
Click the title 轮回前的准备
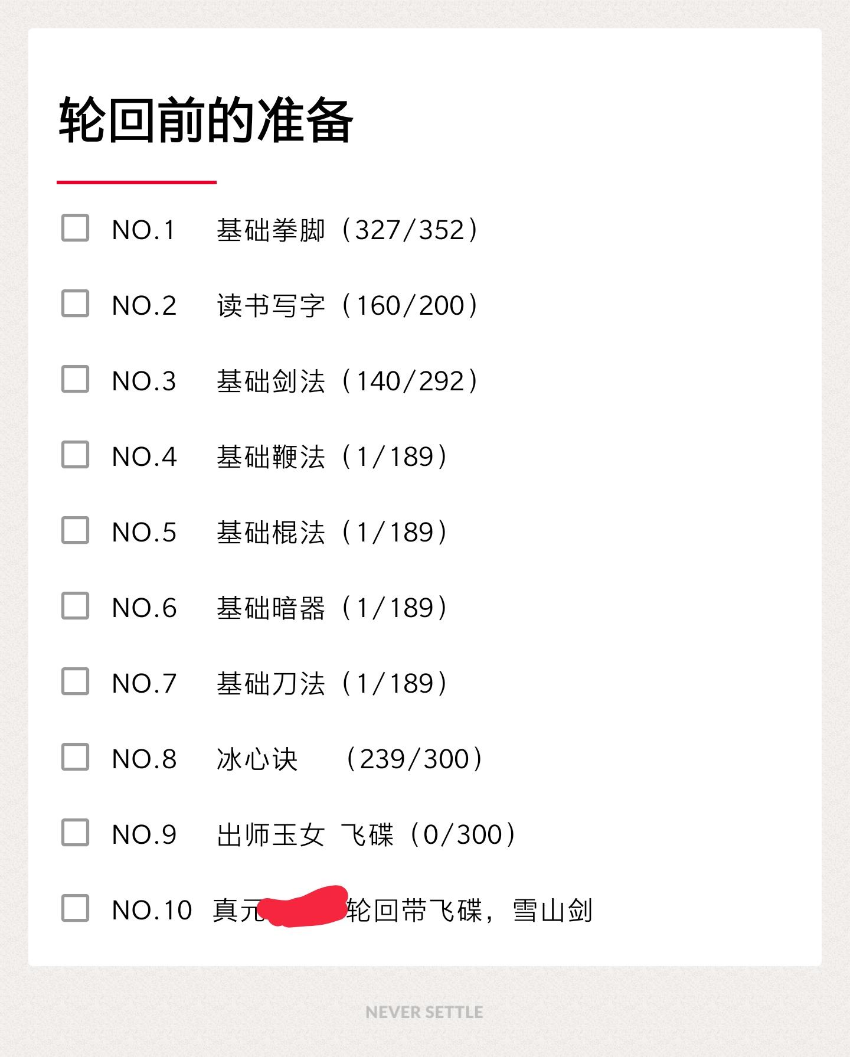(x=206, y=120)
